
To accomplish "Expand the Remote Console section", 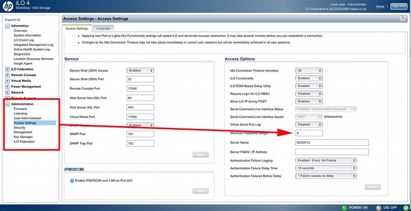I will pos(7,75).
